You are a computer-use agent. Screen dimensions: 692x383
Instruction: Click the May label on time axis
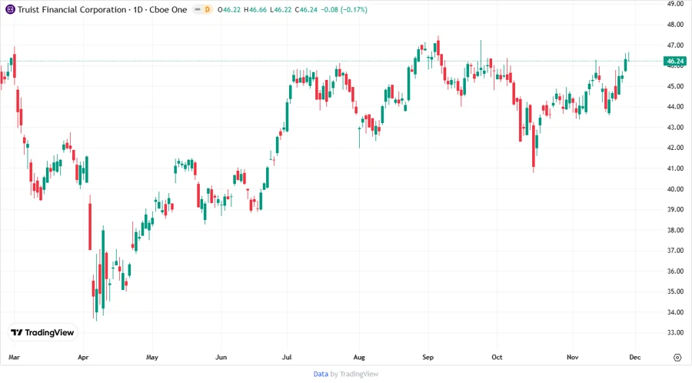click(151, 357)
